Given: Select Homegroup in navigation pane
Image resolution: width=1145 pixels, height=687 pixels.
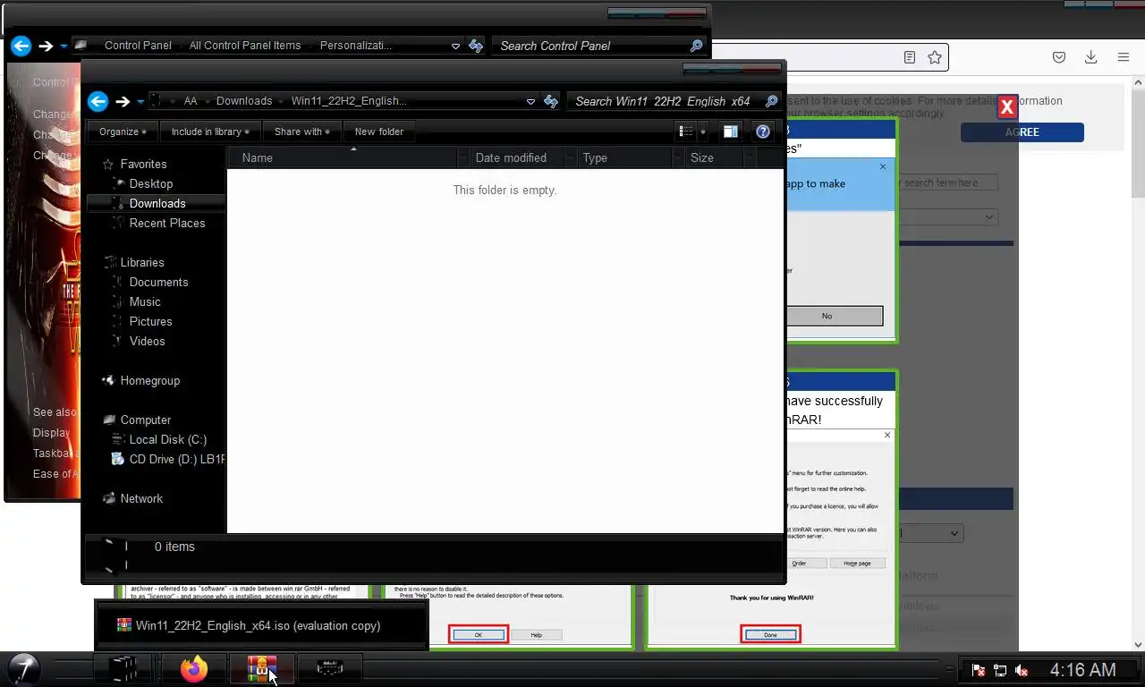Looking at the screenshot, I should point(149,380).
